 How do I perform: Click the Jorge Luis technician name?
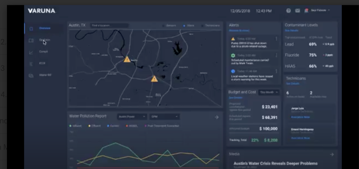pyautogui.click(x=298, y=109)
